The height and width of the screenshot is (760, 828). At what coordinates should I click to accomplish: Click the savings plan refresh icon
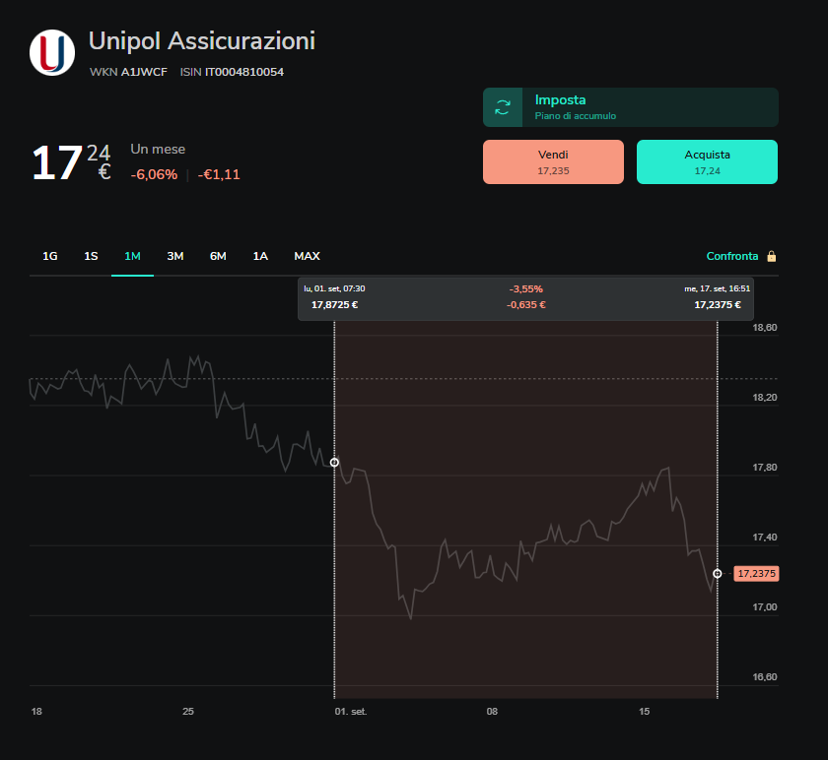tap(503, 107)
